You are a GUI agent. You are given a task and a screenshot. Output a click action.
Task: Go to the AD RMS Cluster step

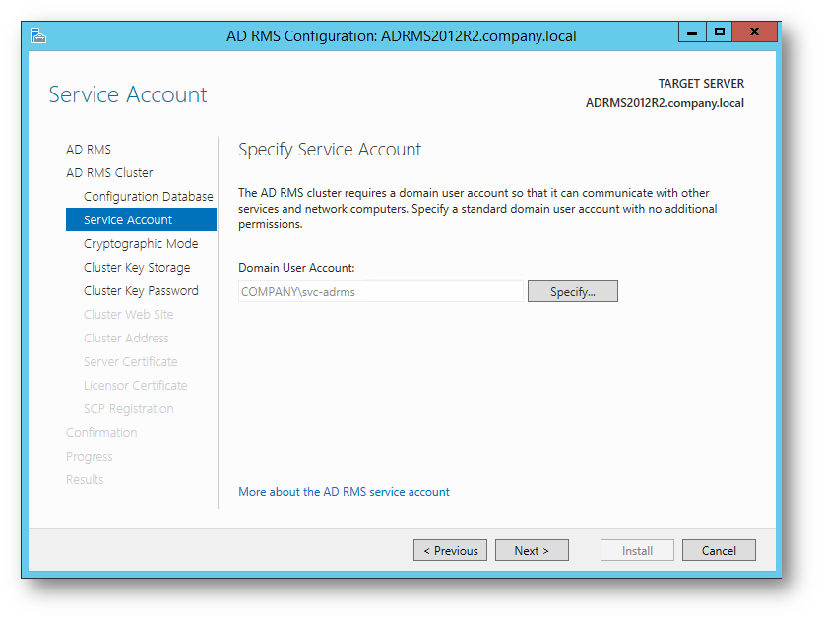point(109,172)
